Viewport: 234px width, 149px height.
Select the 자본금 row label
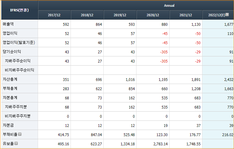pyautogui.click(x=8, y=125)
